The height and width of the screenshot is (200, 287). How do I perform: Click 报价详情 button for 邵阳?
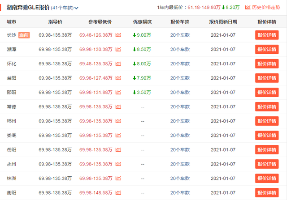(x=267, y=92)
